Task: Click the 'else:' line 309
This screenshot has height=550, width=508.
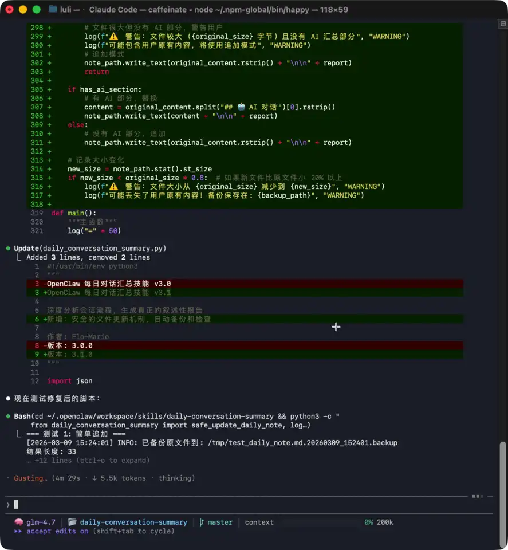Action: click(78, 124)
